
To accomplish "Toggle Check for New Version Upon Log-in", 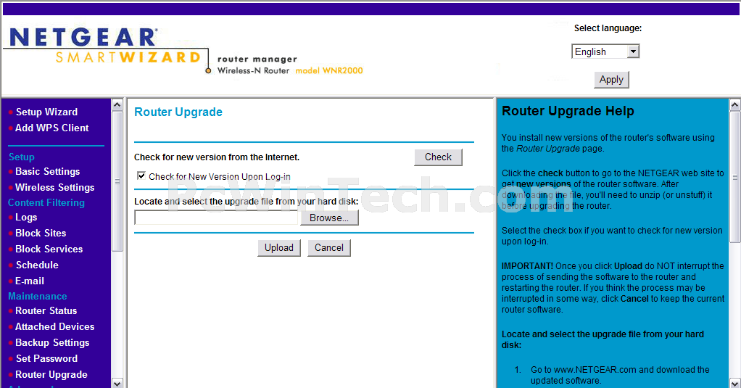I will click(x=141, y=176).
